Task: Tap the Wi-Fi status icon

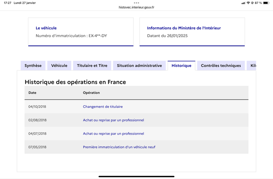Action: click(x=248, y=3)
